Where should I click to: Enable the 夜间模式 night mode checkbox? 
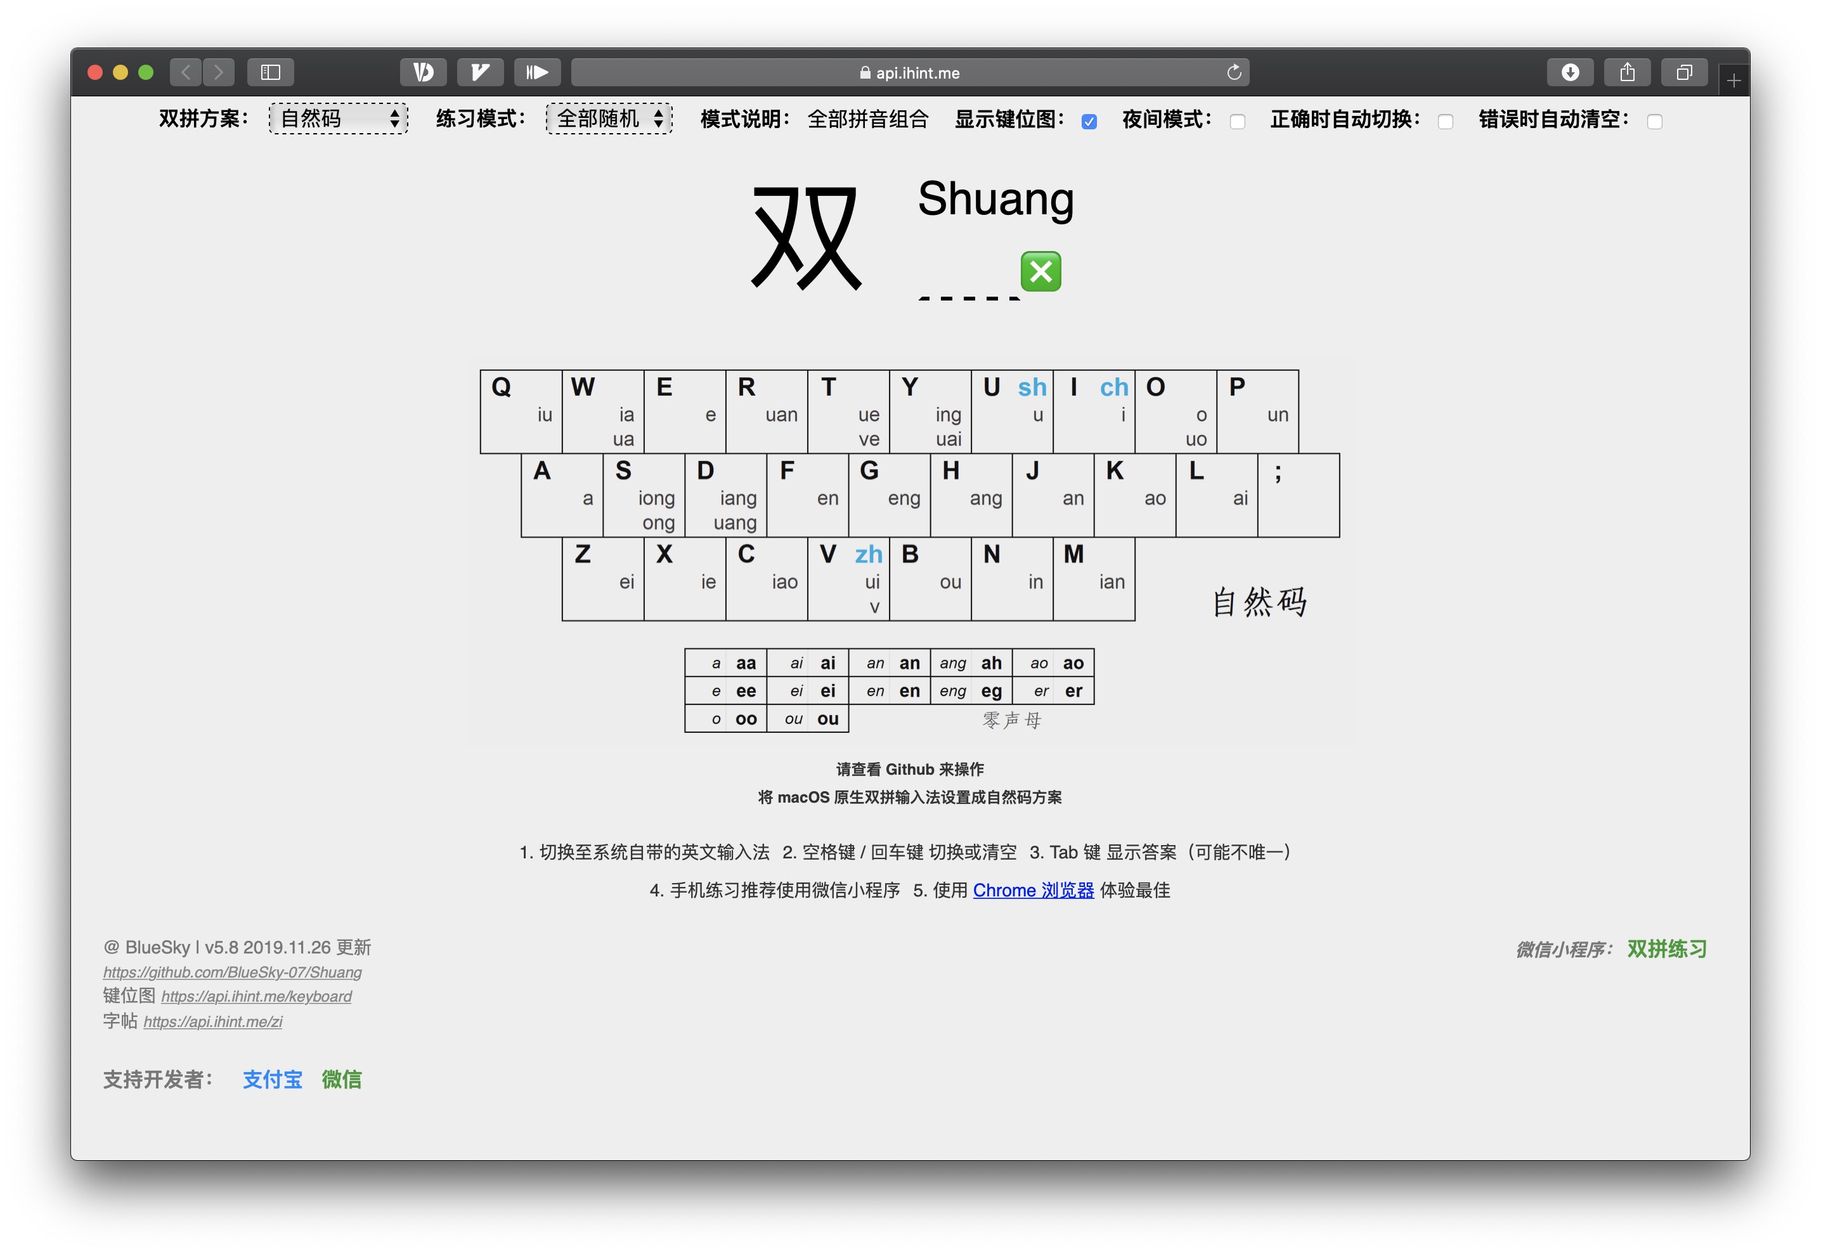(1237, 121)
